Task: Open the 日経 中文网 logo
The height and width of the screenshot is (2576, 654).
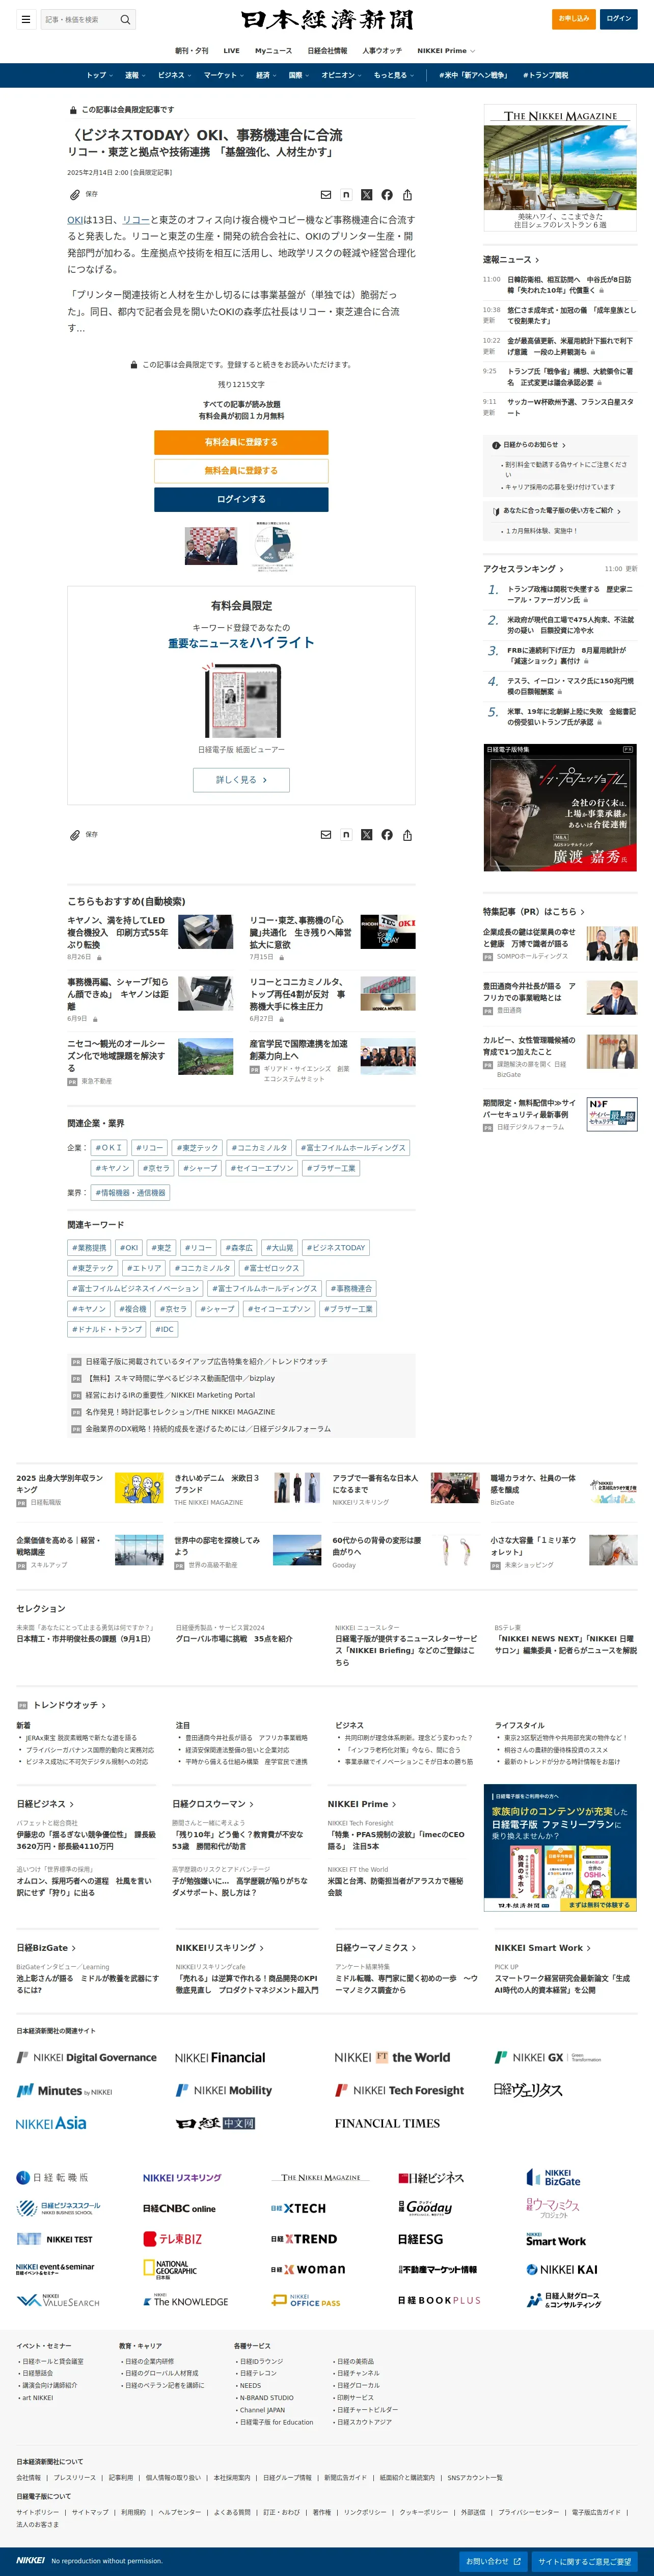Action: (x=214, y=2123)
